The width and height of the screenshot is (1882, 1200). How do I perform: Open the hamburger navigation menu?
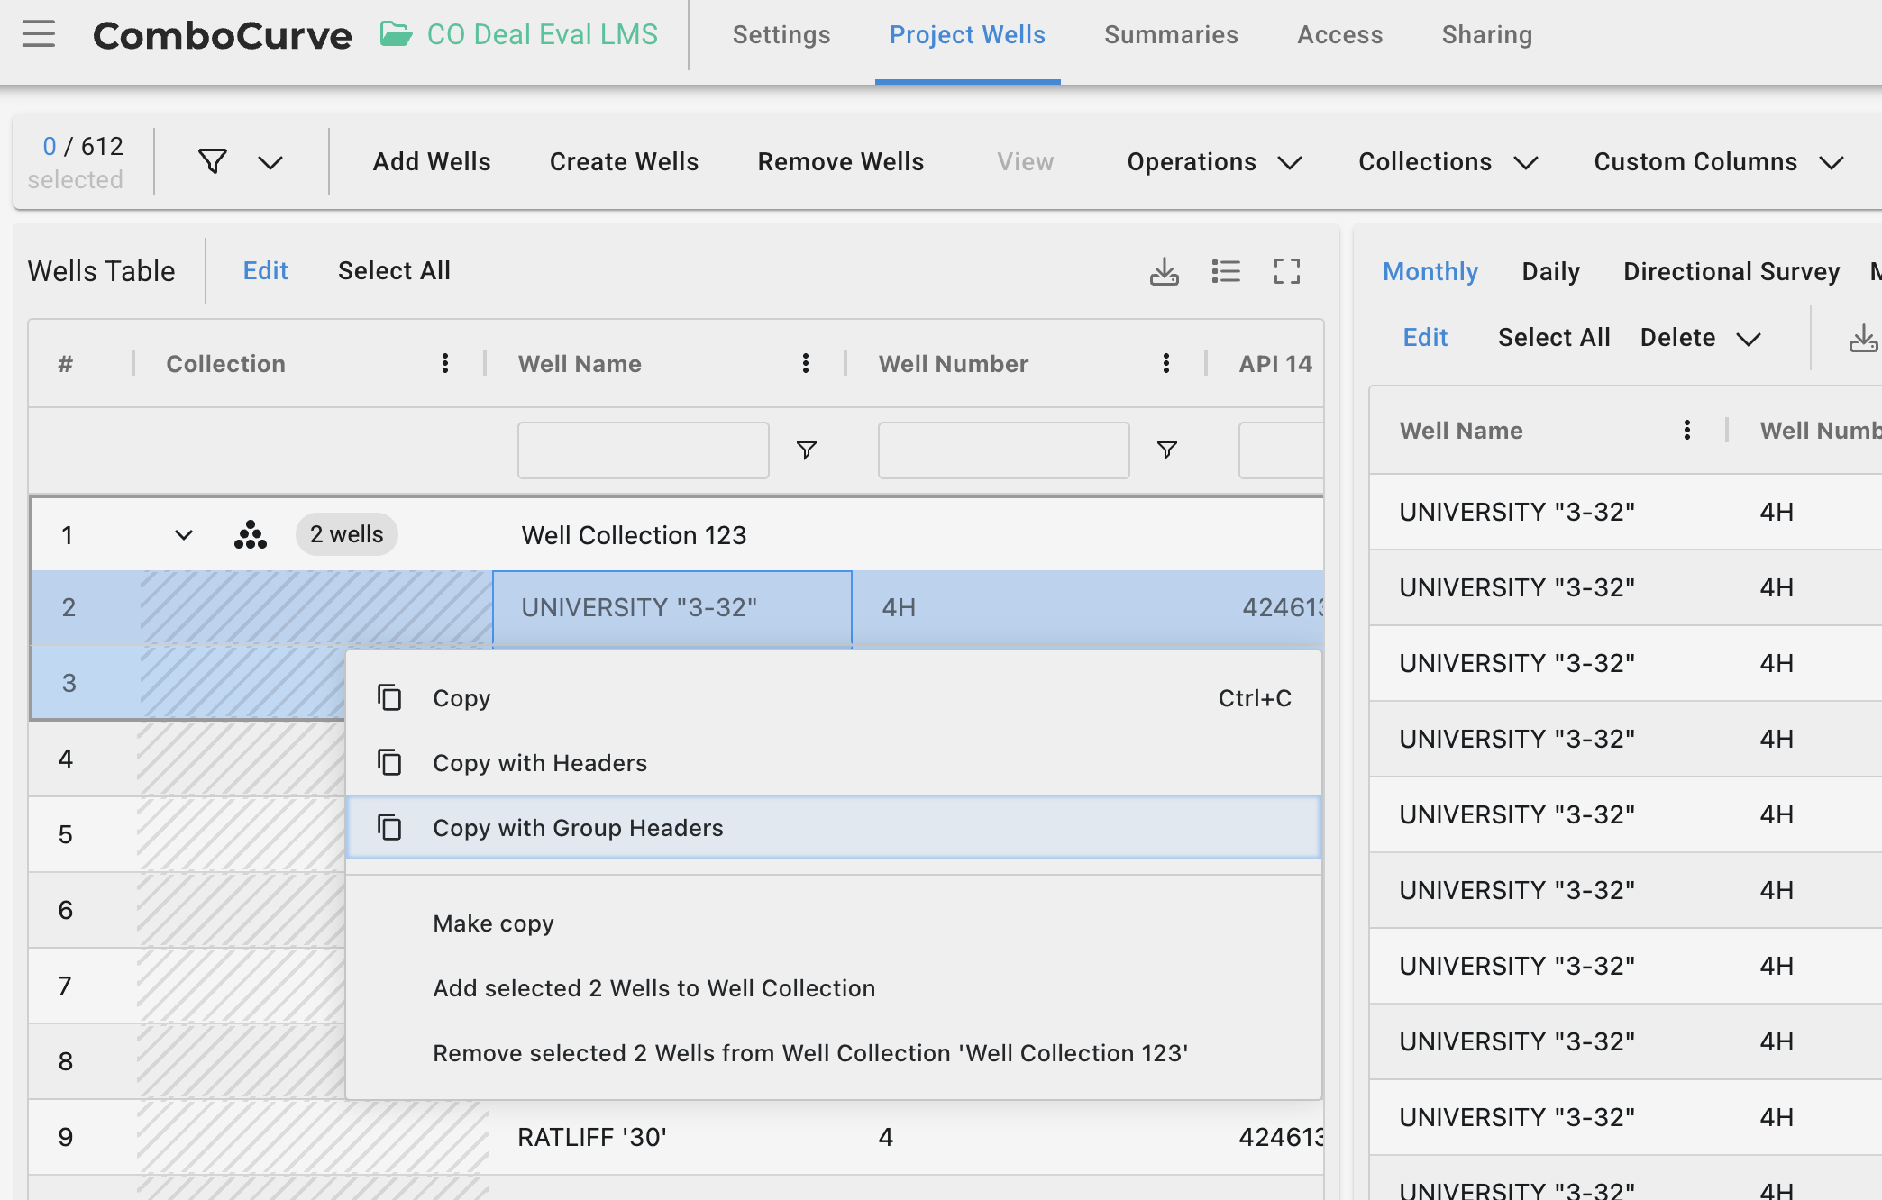(x=39, y=34)
